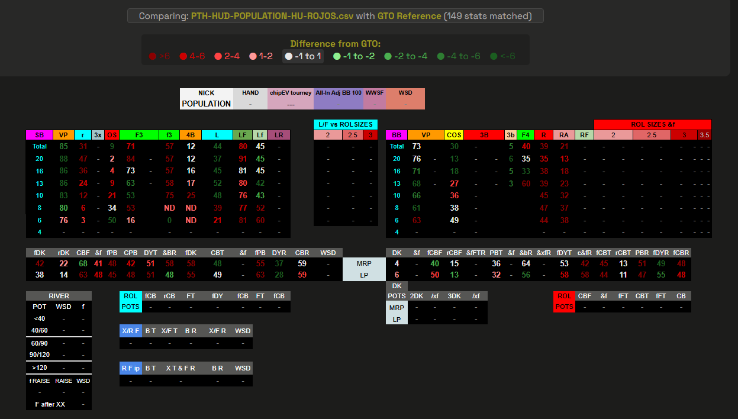738x419 pixels.
Task: Click the orange 4B column header
Action: pos(191,135)
